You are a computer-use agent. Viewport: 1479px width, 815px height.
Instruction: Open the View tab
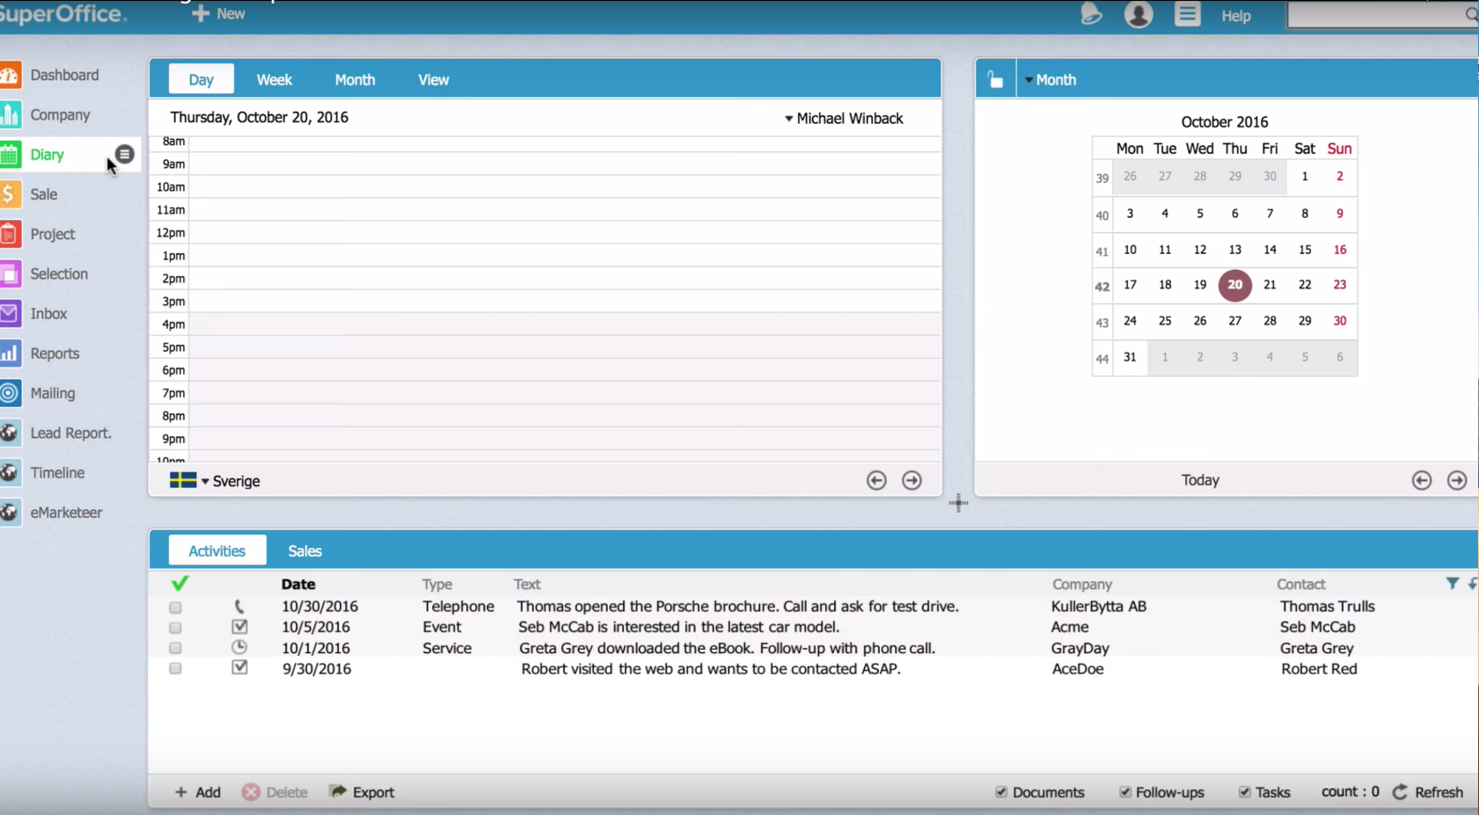tap(433, 80)
